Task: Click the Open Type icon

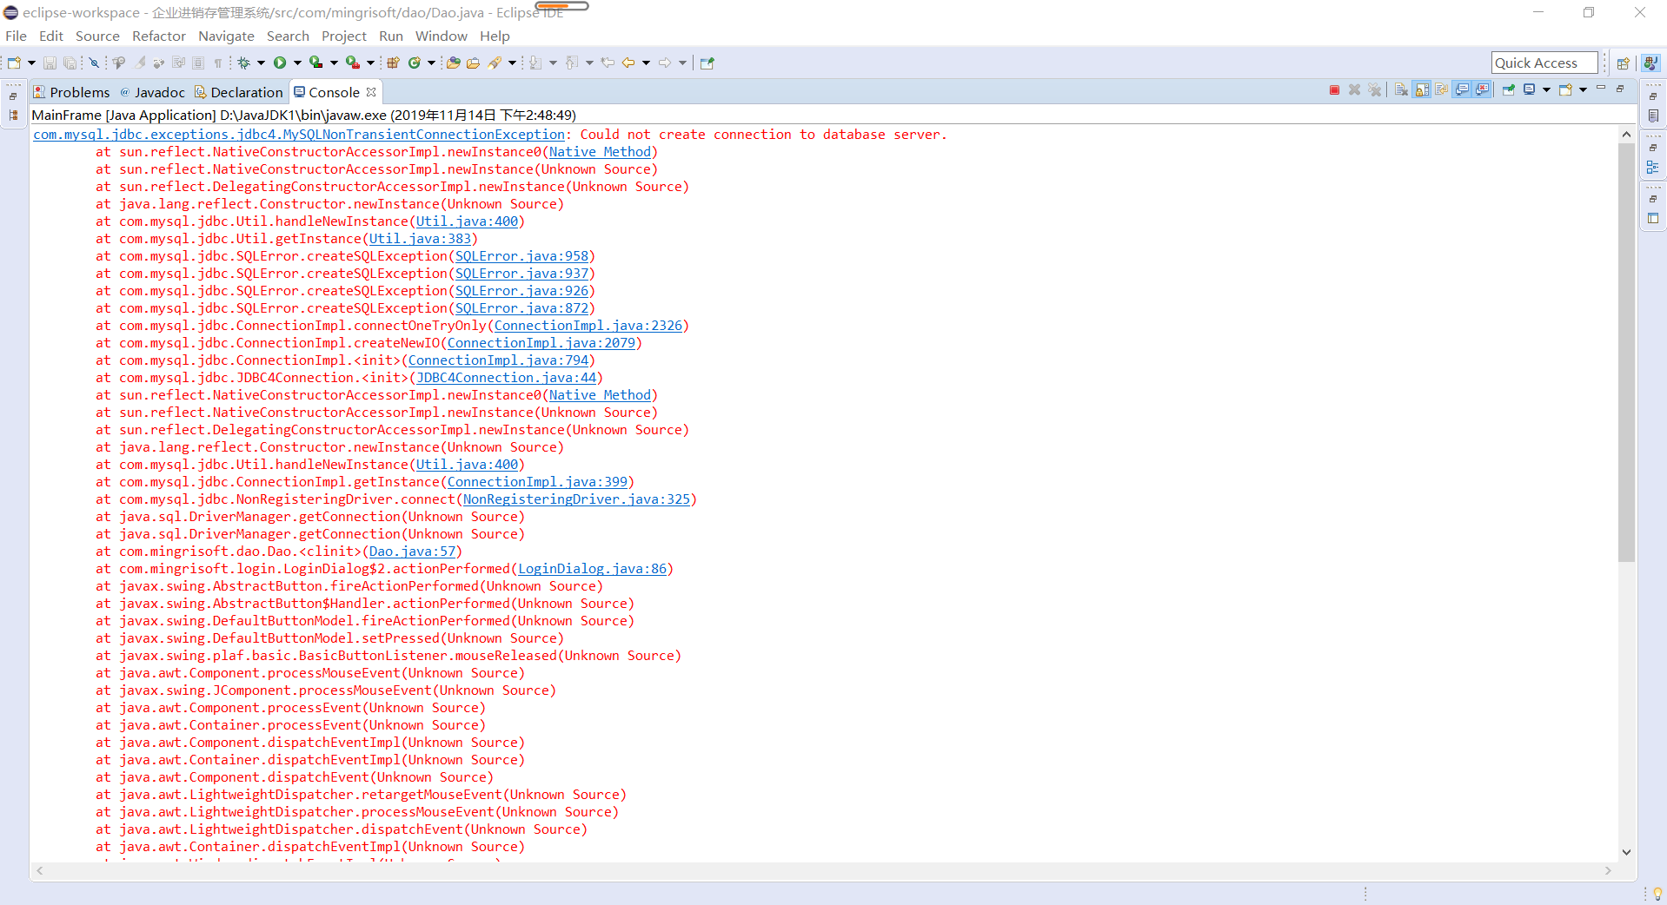Action: (453, 63)
